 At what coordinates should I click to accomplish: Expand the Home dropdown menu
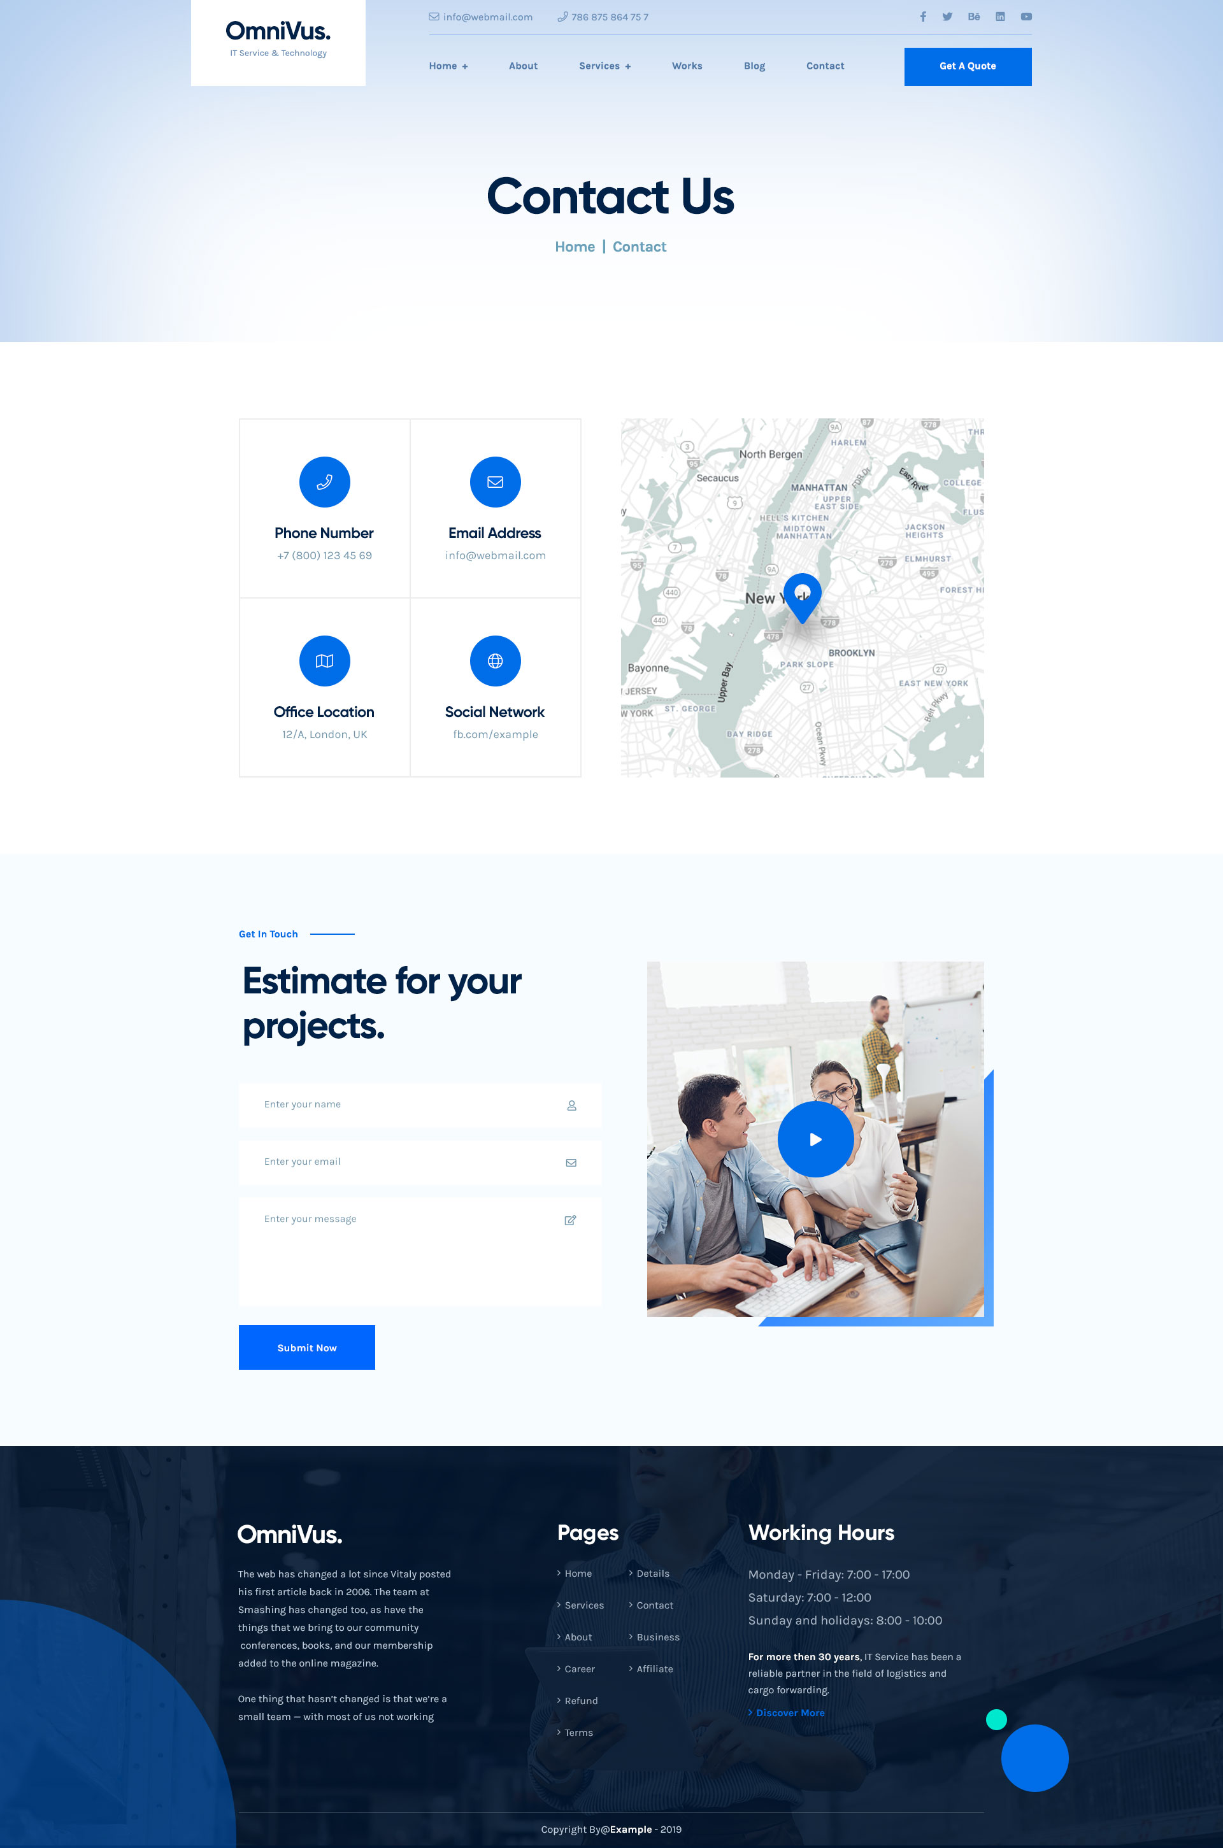click(464, 66)
